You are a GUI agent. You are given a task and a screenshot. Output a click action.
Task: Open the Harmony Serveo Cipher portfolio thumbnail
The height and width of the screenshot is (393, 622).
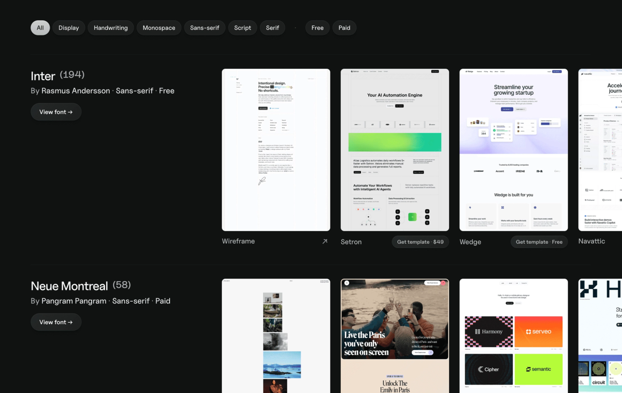pyautogui.click(x=514, y=336)
